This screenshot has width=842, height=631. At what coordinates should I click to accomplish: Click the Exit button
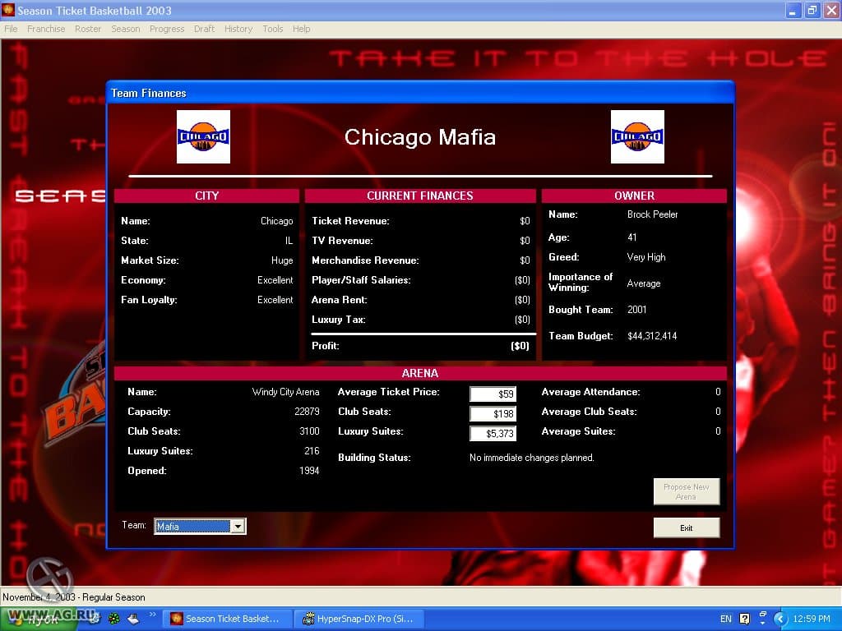687,527
